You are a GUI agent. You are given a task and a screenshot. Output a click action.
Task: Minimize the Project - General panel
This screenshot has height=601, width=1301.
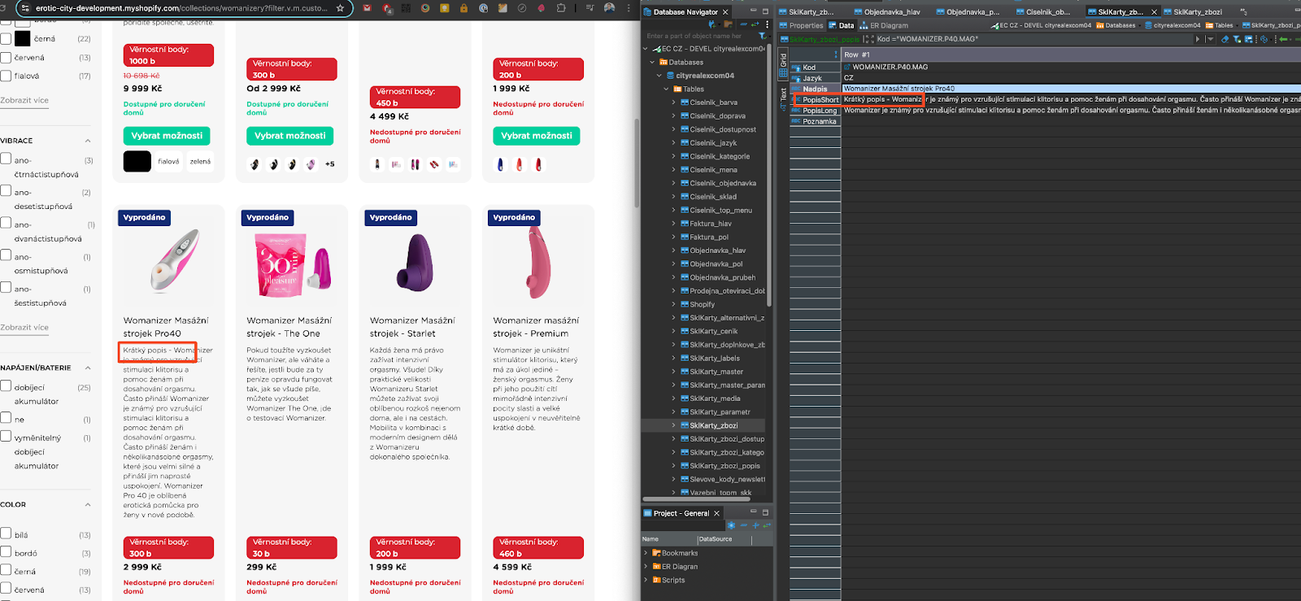point(754,512)
